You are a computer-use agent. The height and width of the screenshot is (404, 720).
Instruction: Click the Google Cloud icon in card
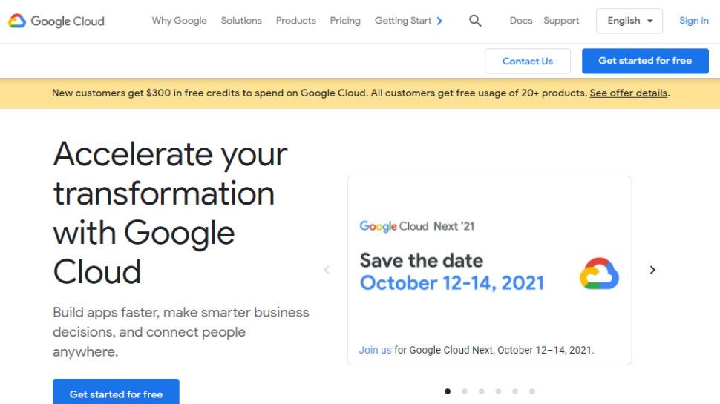[x=599, y=274]
